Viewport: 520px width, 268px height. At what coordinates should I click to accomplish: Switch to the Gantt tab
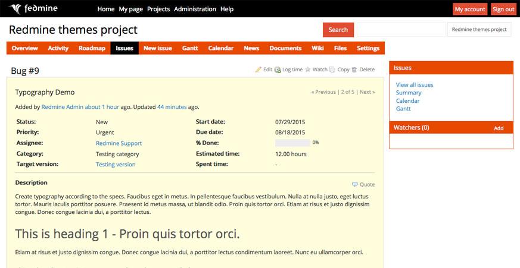coord(190,48)
